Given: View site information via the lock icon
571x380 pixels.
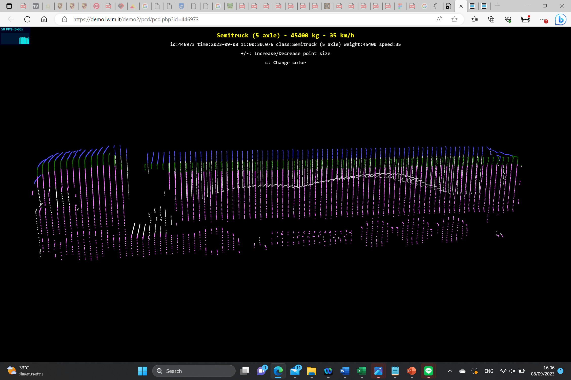Looking at the screenshot, I should click(x=65, y=19).
